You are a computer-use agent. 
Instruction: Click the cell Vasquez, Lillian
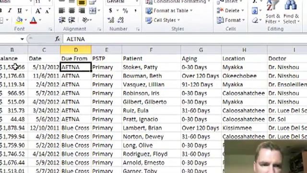click(151, 85)
